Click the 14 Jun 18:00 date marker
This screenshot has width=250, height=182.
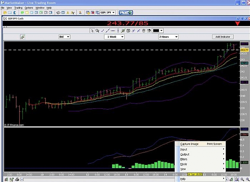[x=195, y=174]
